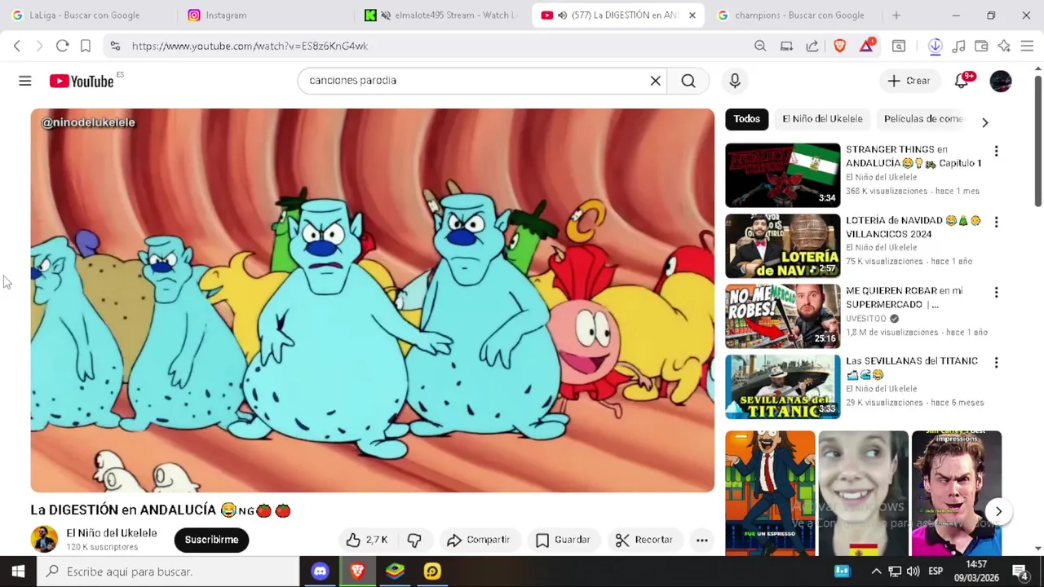This screenshot has width=1044, height=587.
Task: Open the browser main menu button
Action: [x=1027, y=46]
